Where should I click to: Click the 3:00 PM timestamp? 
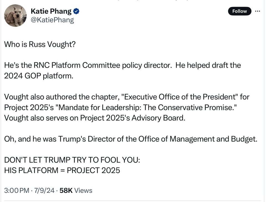[x=16, y=190]
